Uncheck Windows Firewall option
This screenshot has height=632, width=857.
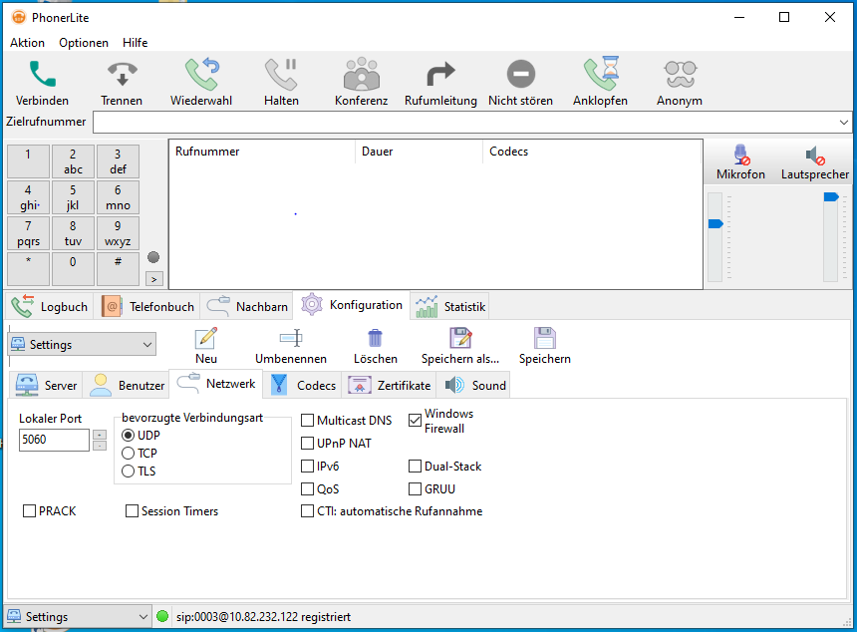(x=415, y=419)
